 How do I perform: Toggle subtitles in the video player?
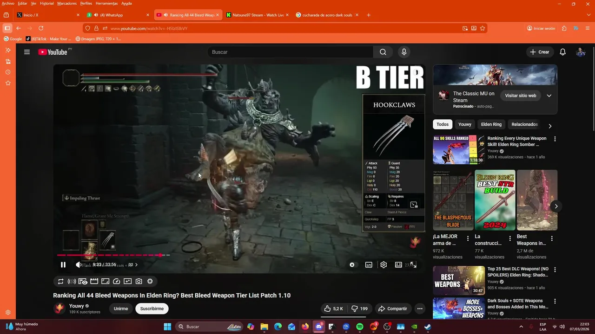tap(369, 265)
